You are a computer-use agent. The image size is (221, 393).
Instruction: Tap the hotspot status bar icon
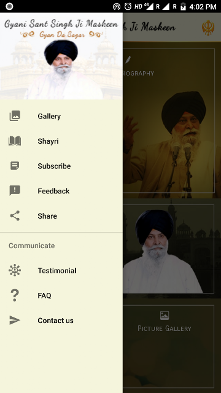point(117,7)
